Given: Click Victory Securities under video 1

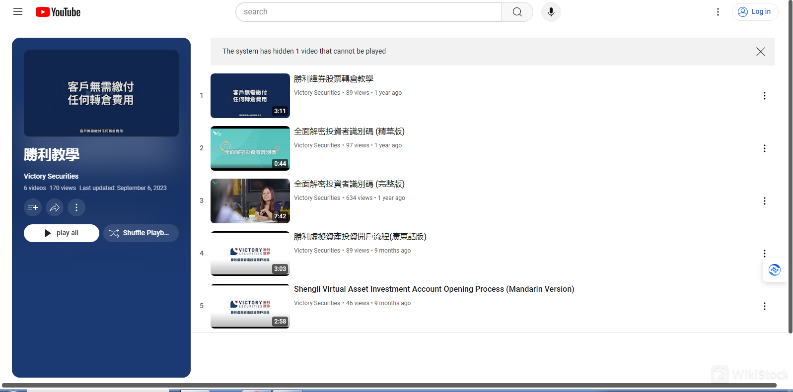Looking at the screenshot, I should [x=317, y=93].
